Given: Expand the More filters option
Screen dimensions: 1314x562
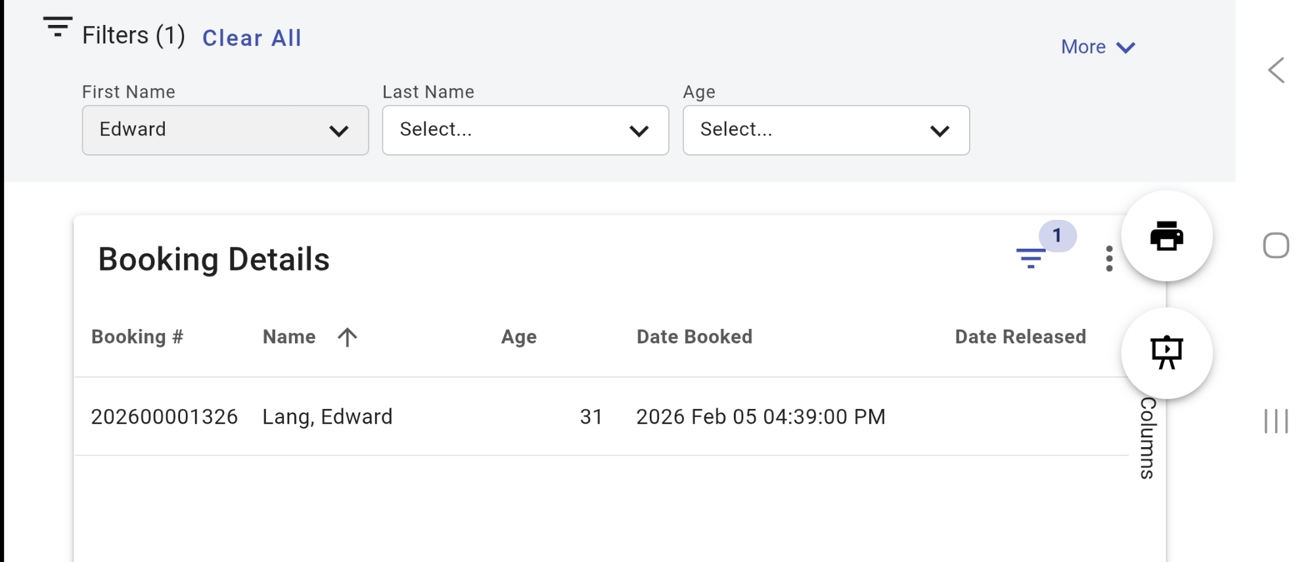Looking at the screenshot, I should (x=1097, y=47).
